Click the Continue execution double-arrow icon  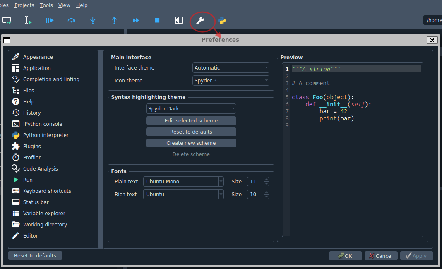[136, 20]
